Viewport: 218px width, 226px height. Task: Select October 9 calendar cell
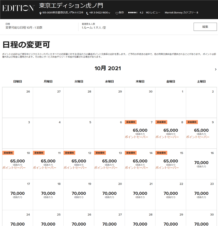point(201,133)
